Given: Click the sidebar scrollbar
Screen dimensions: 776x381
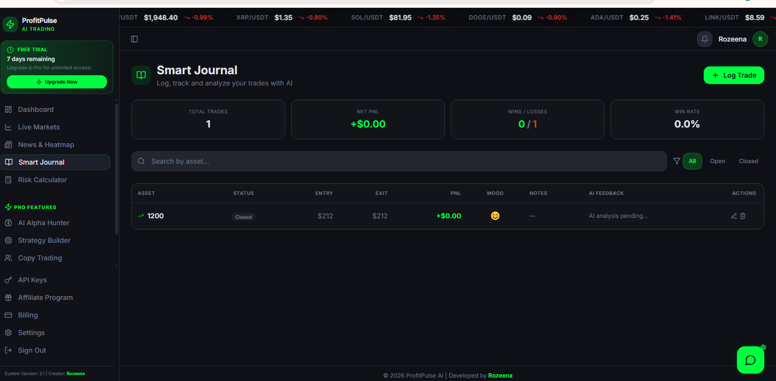Looking at the screenshot, I should (x=117, y=169).
